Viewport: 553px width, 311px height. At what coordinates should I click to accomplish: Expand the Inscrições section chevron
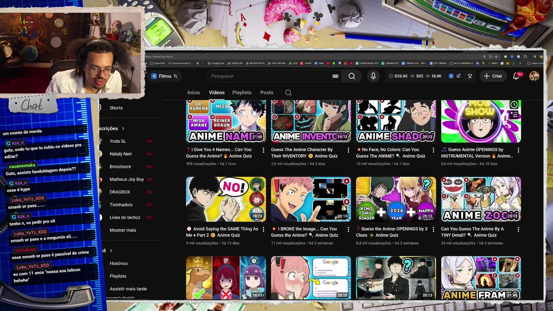(x=123, y=128)
